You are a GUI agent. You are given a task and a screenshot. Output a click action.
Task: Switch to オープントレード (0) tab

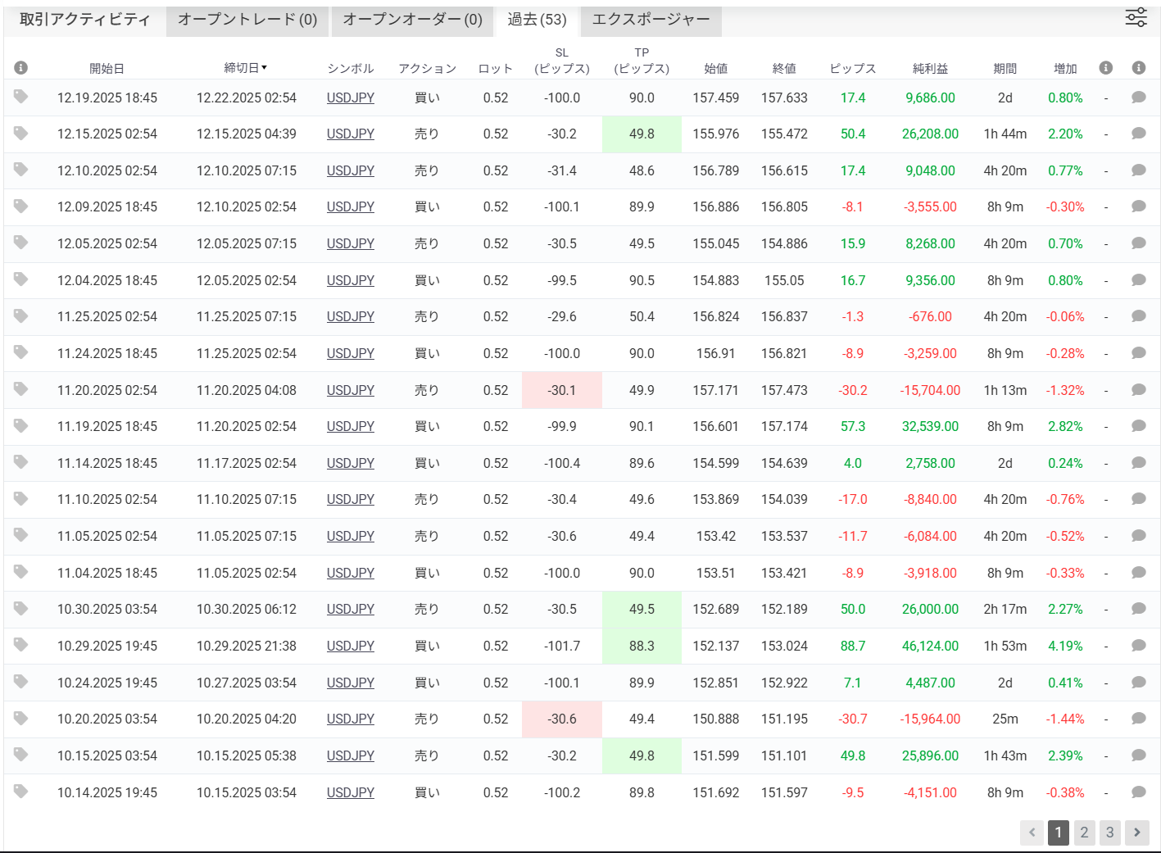pyautogui.click(x=247, y=20)
